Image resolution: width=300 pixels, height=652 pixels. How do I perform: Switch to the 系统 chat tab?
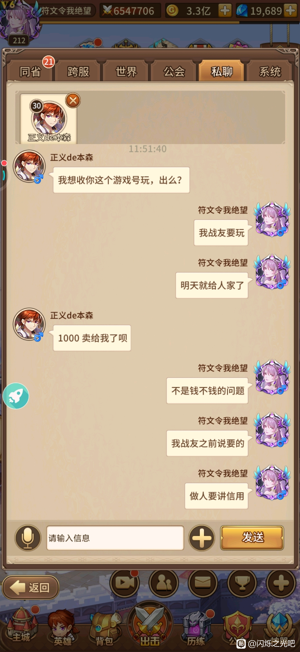click(x=270, y=71)
